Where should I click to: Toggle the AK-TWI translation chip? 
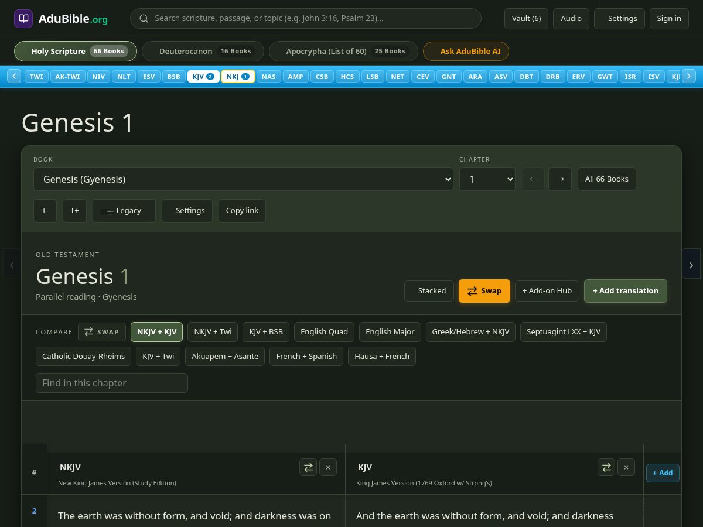pos(68,77)
